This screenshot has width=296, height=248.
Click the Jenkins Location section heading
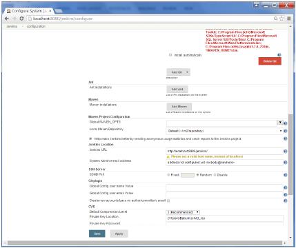tap(101, 145)
